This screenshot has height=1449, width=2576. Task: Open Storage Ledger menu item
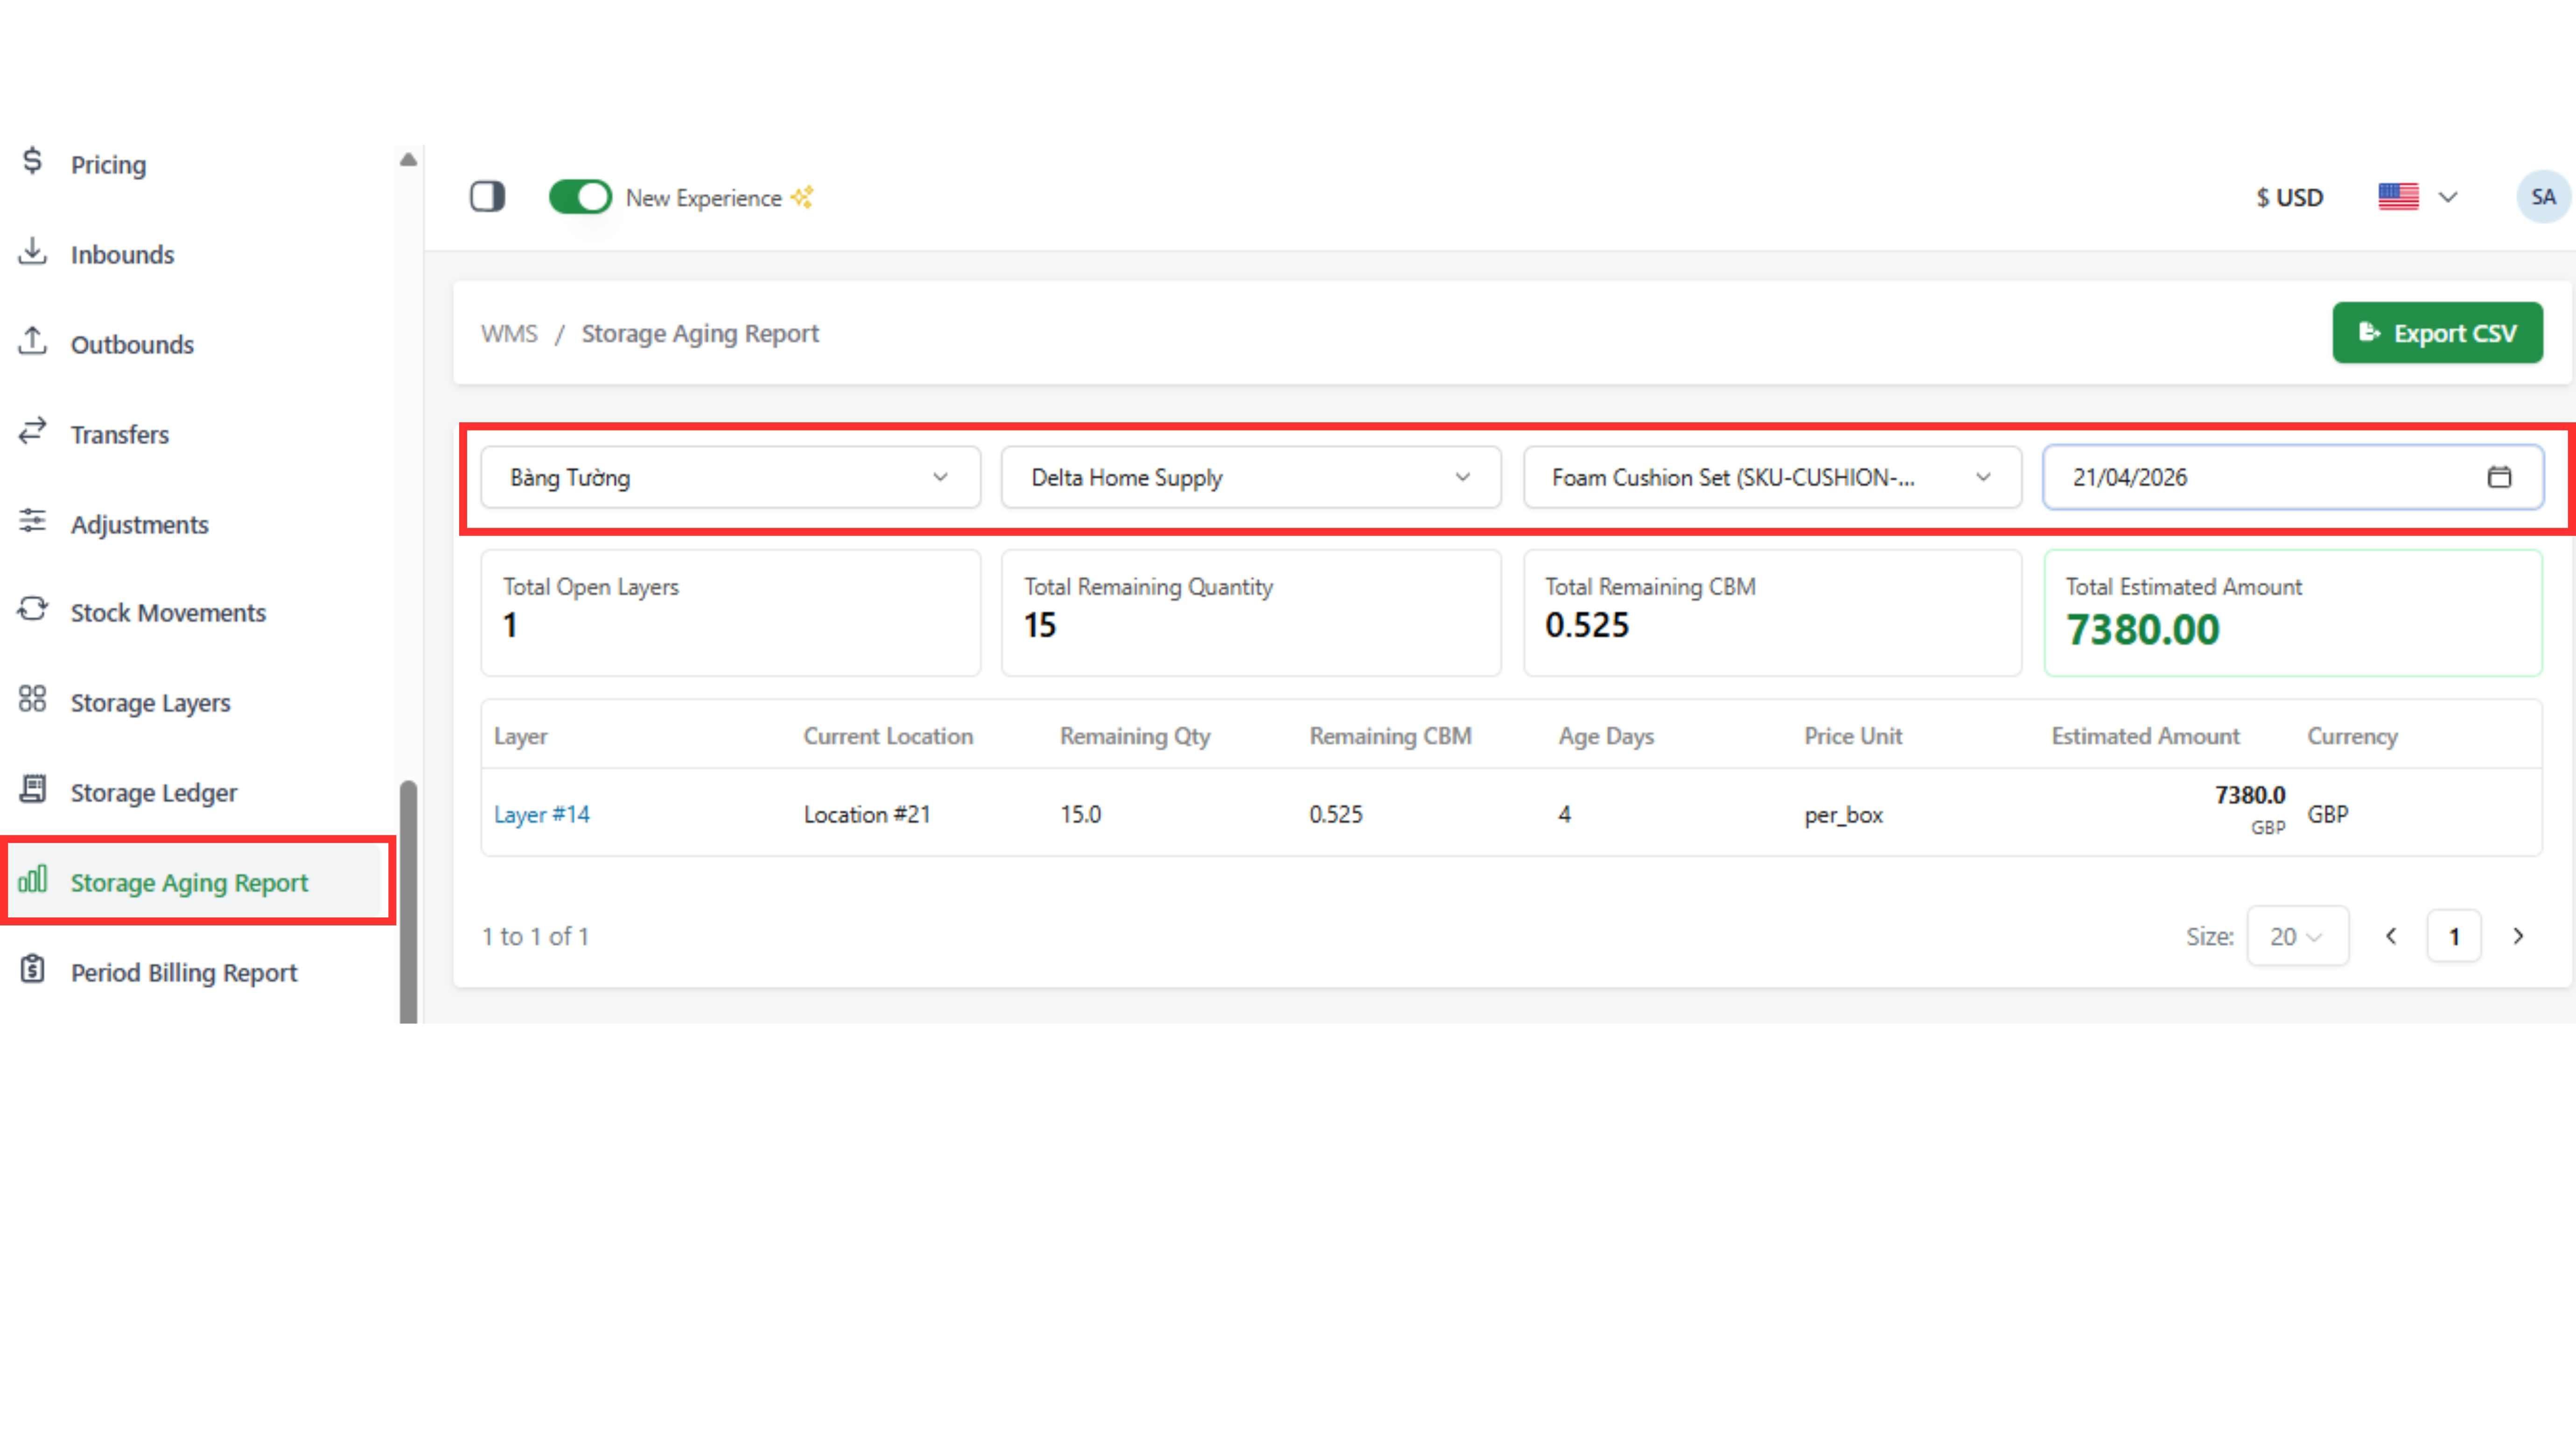(x=153, y=792)
